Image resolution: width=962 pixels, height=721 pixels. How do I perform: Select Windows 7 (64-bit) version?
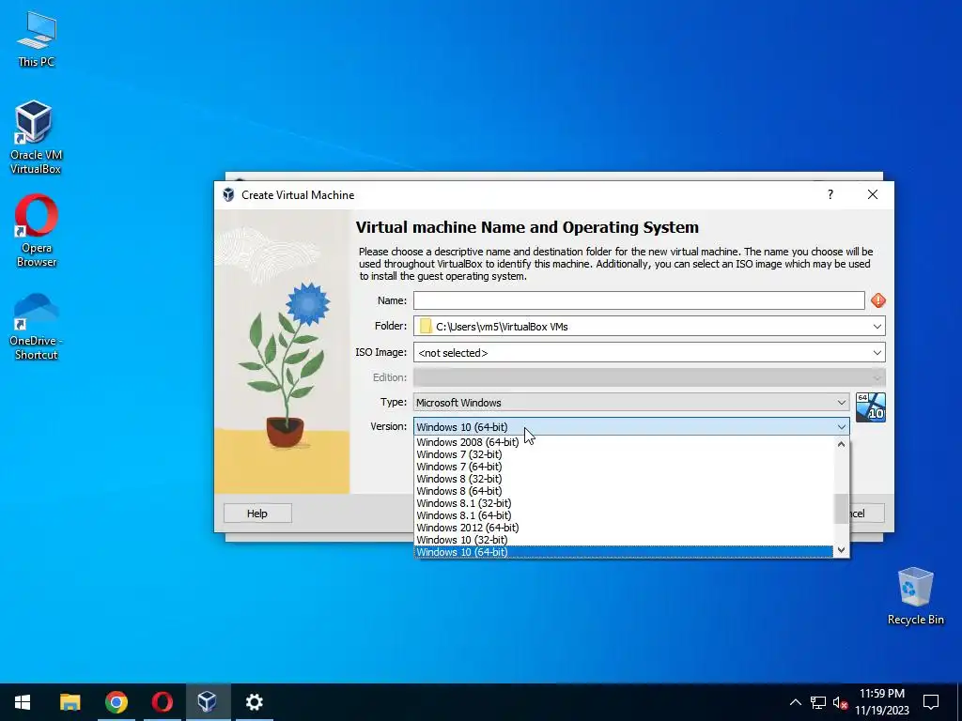(x=624, y=467)
